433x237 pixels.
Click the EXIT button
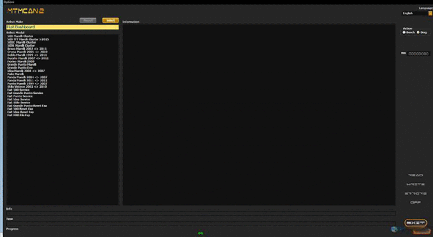click(416, 223)
